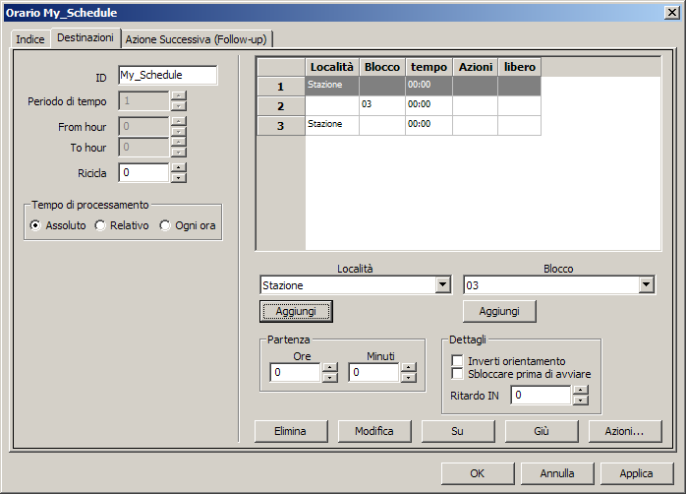This screenshot has width=686, height=494.
Task: Check Sbloccare prima di avviare
Action: tap(457, 374)
